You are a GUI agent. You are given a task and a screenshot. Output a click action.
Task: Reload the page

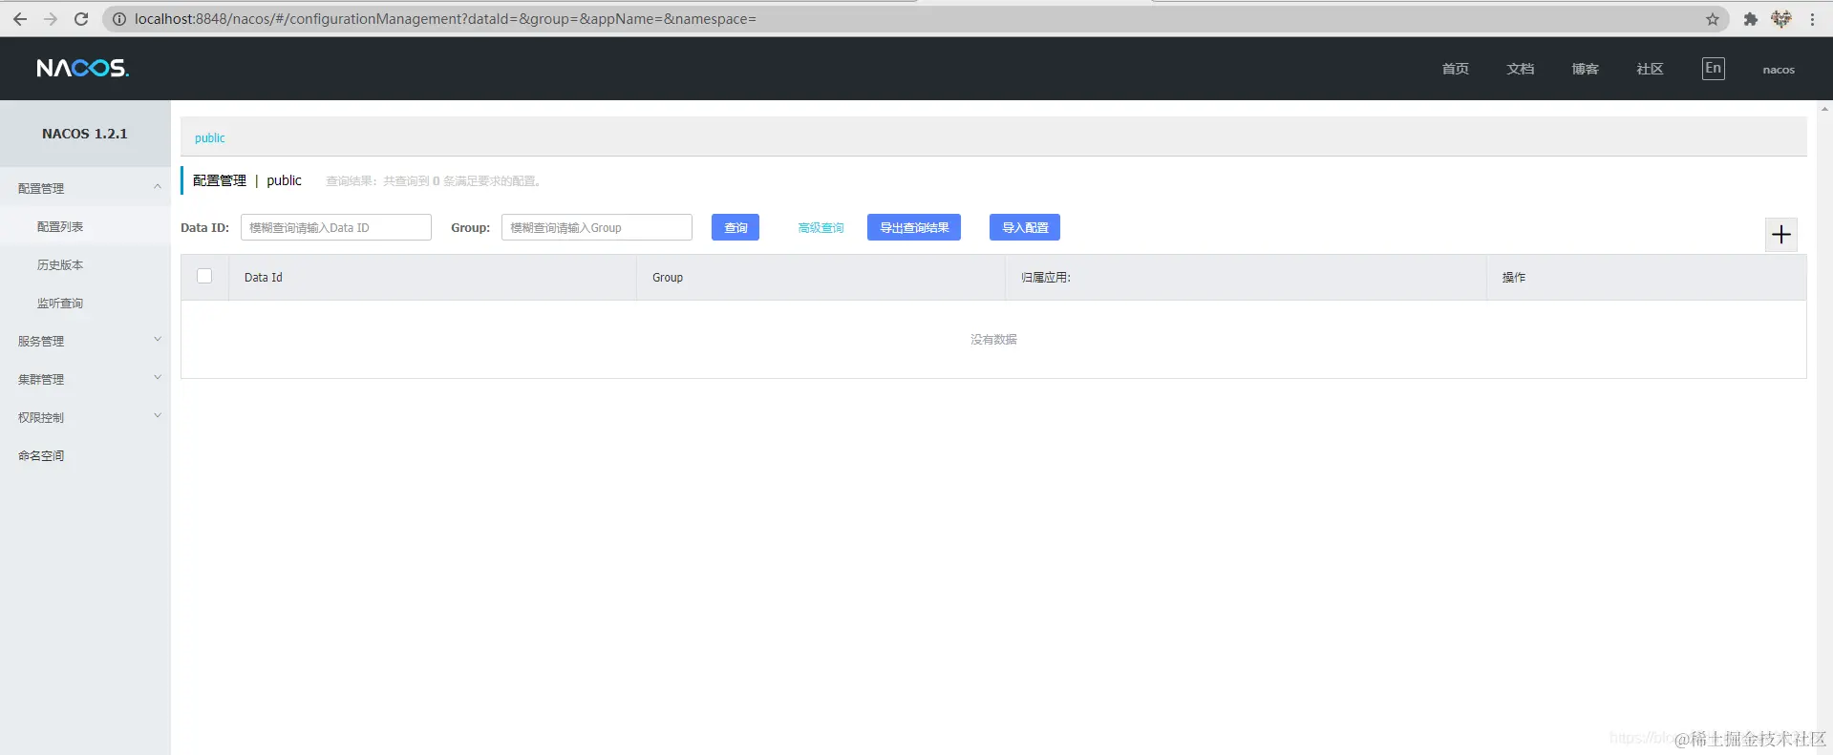(81, 19)
